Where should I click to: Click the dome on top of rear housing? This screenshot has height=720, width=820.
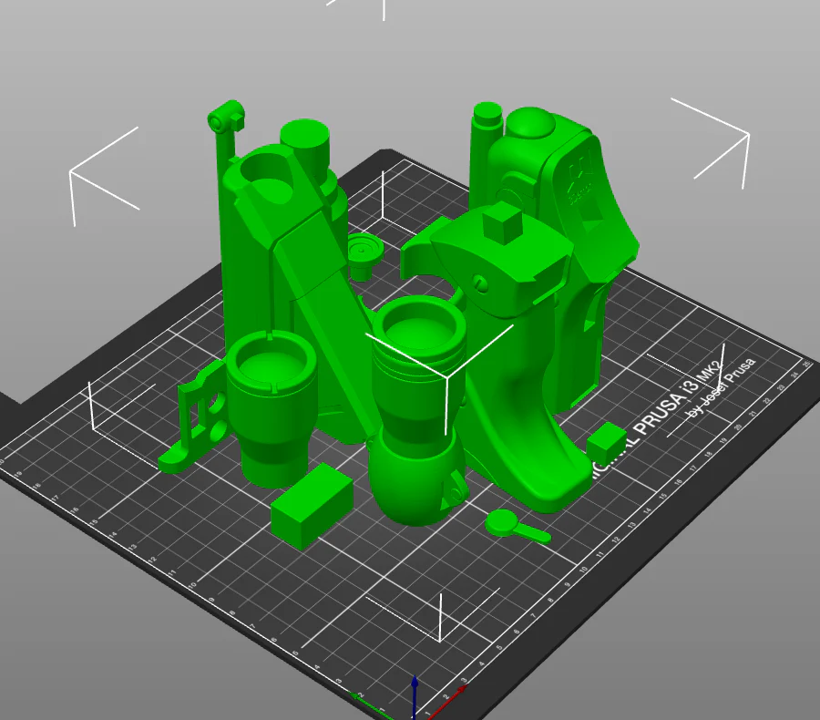[x=530, y=123]
